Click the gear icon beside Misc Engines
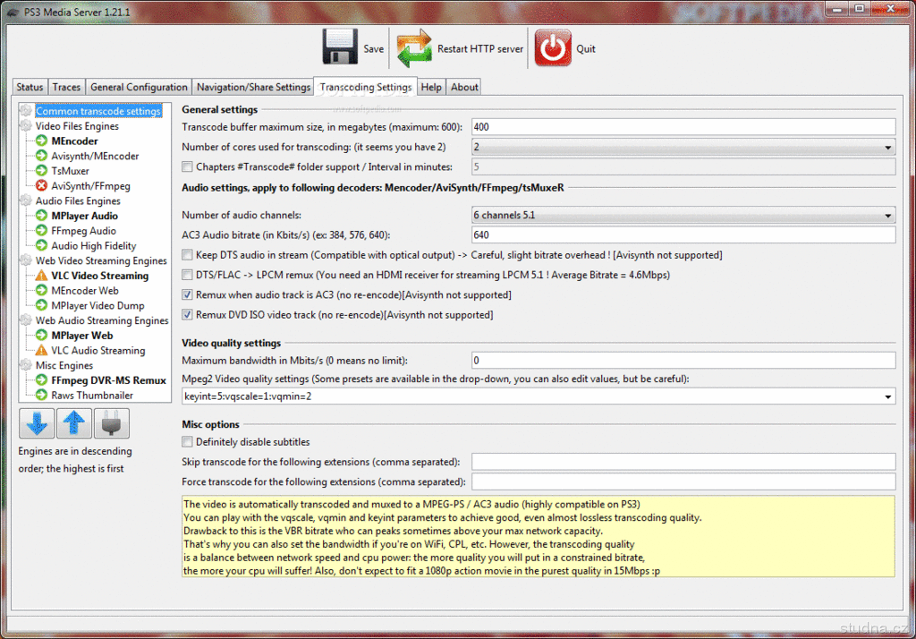The image size is (916, 639). (26, 365)
